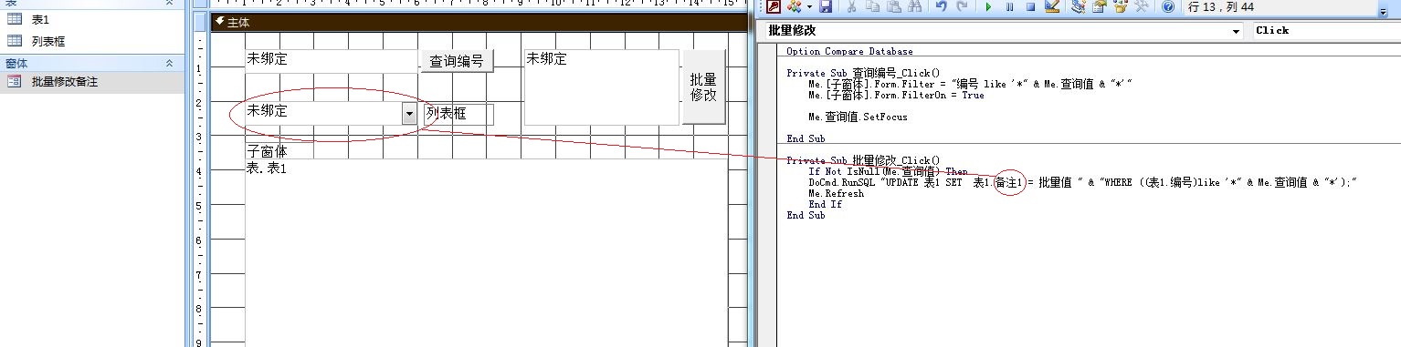Click the Cut scissors icon
The width and height of the screenshot is (1401, 347).
click(x=851, y=6)
